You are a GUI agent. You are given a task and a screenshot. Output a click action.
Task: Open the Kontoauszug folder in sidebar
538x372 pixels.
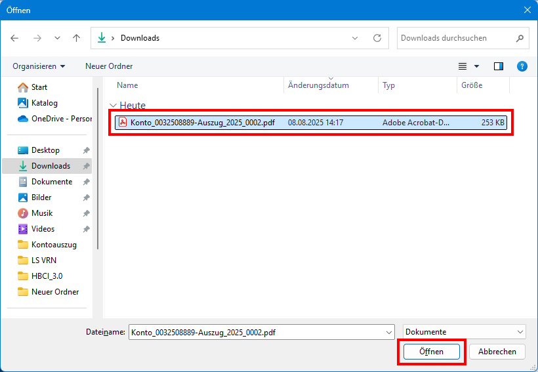tap(54, 245)
